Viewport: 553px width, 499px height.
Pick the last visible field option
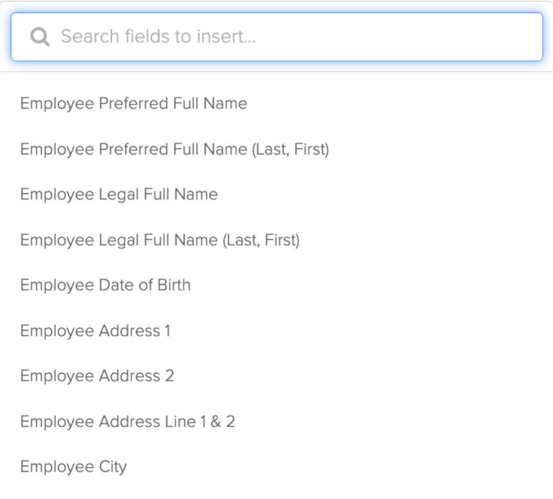point(73,467)
